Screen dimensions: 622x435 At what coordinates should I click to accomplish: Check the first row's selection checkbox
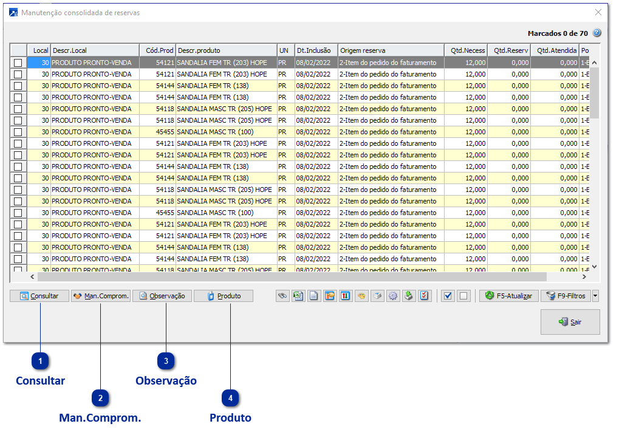click(18, 63)
